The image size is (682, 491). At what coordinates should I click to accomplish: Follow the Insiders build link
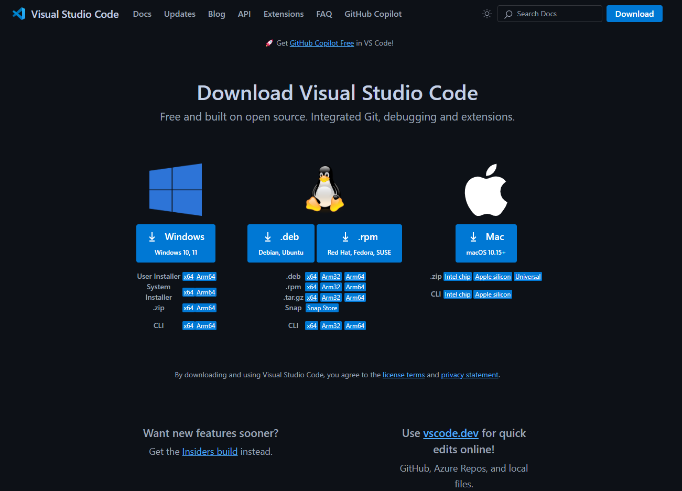pos(210,452)
